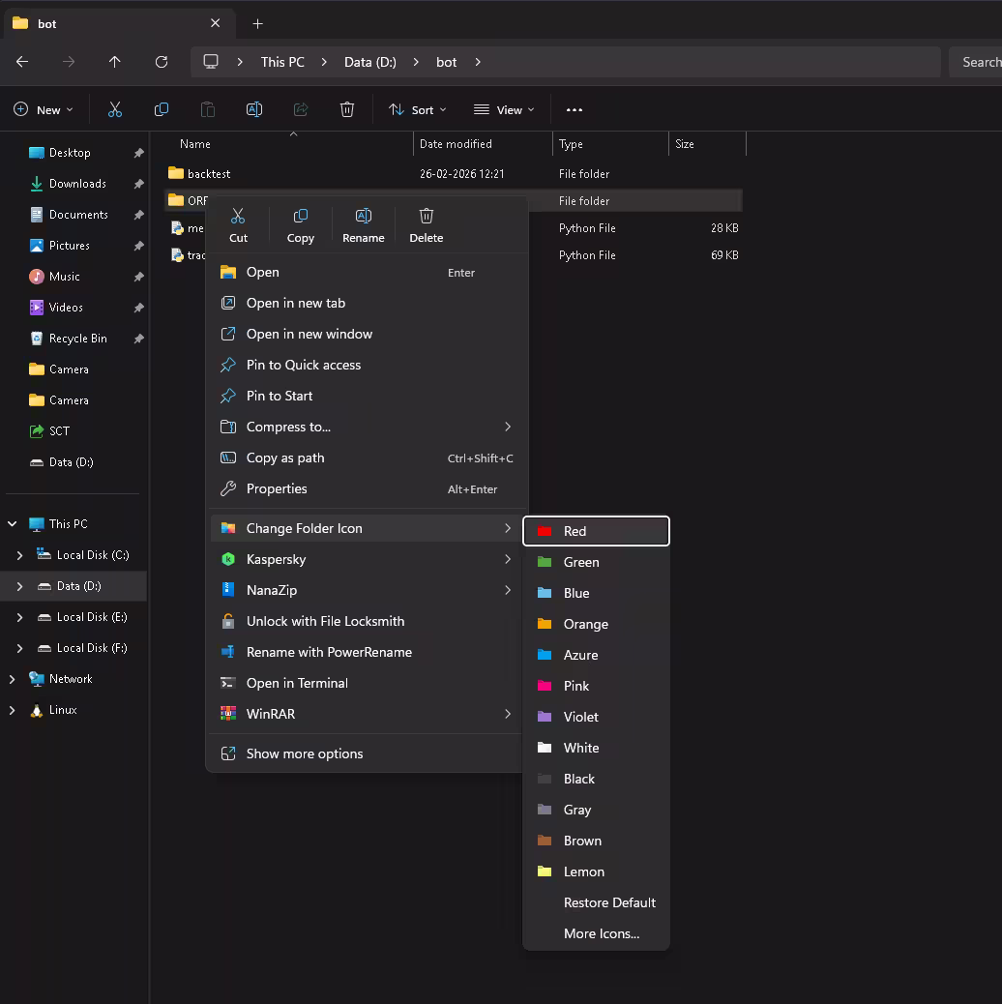Apply the Azure folder icon color

click(596, 655)
